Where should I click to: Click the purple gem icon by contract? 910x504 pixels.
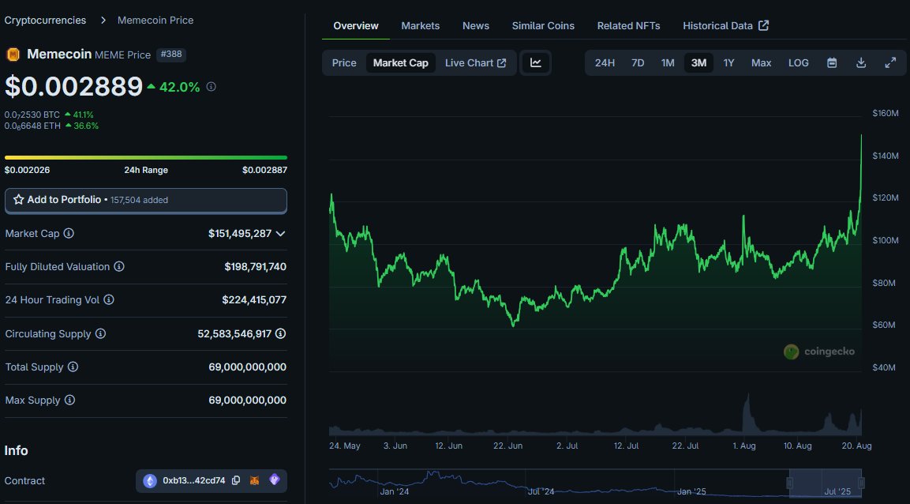point(275,480)
